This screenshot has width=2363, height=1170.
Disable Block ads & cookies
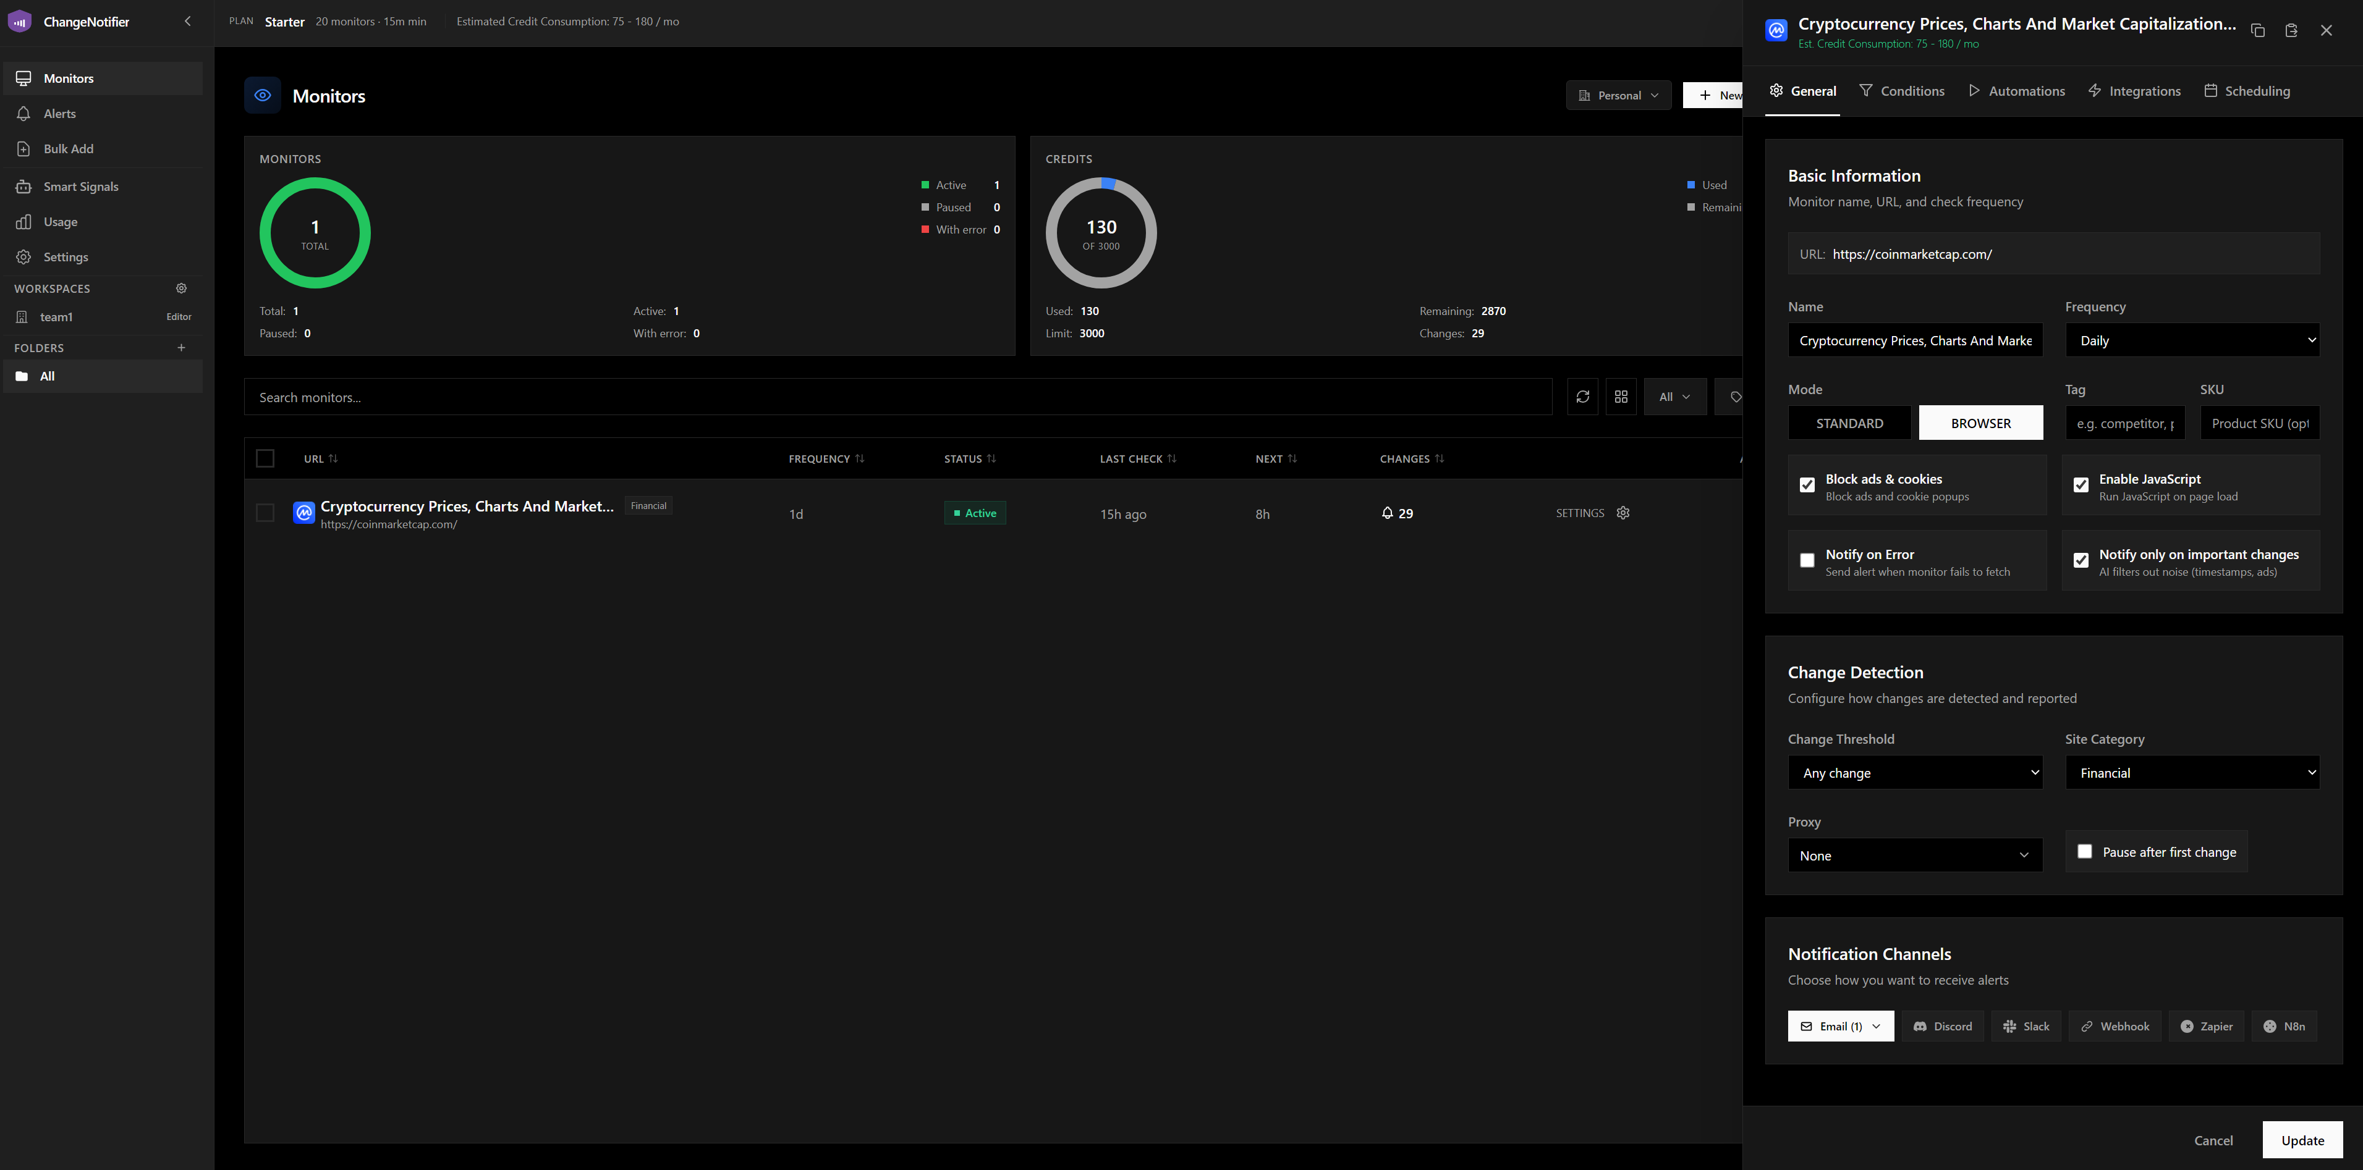[x=1807, y=484]
